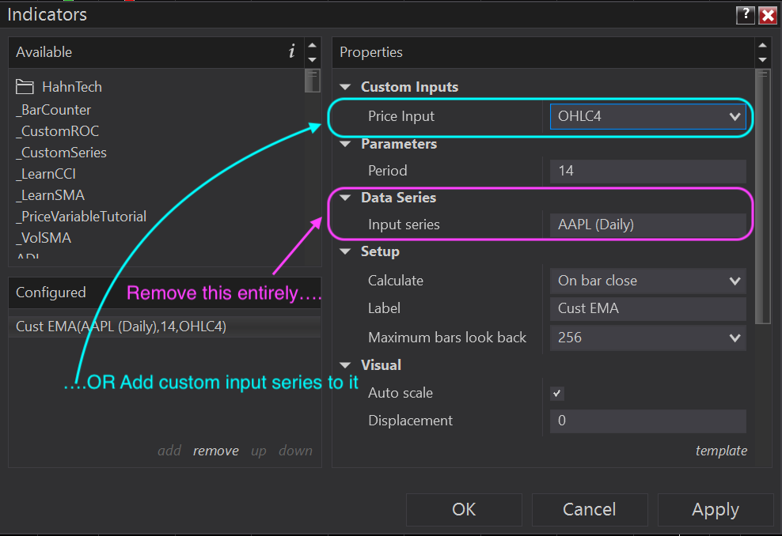Viewport: 782px width, 536px height.
Task: Collapse the Visual section
Action: pyautogui.click(x=345, y=365)
